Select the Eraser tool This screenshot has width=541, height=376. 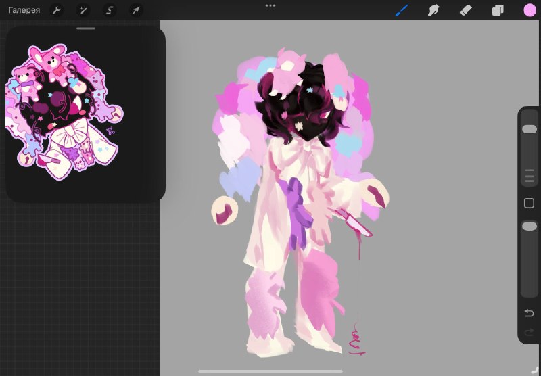tap(466, 10)
